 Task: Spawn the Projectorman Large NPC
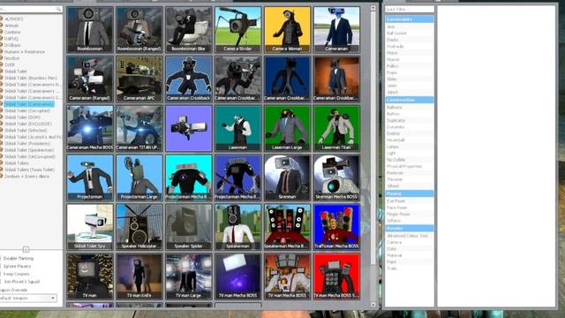tap(139, 178)
